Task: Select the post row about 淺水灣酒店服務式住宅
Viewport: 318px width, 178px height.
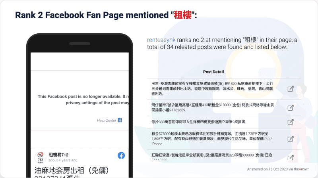Action: [224, 139]
